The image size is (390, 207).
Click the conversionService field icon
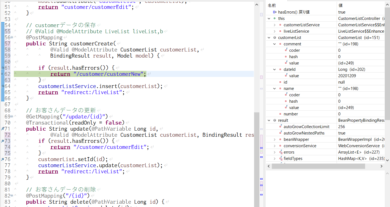[280, 146]
